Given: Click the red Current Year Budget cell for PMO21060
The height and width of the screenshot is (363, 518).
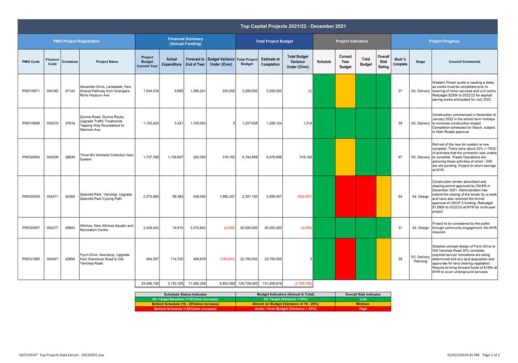Looking at the screenshot, I should [x=345, y=259].
